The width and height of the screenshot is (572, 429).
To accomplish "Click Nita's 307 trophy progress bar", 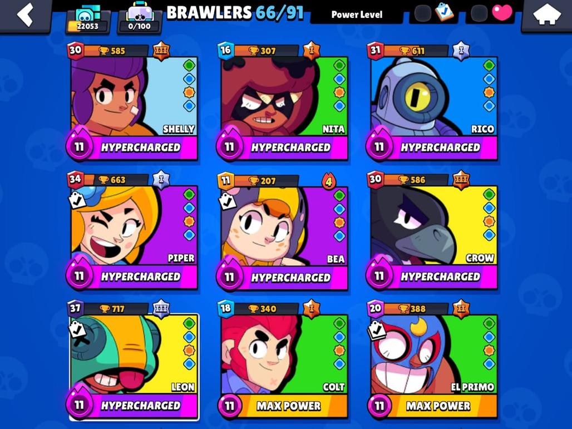I will [267, 51].
